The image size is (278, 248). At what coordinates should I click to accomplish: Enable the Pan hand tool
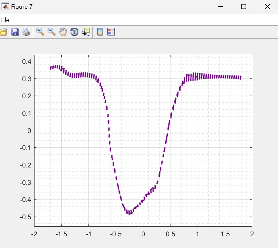[63, 32]
